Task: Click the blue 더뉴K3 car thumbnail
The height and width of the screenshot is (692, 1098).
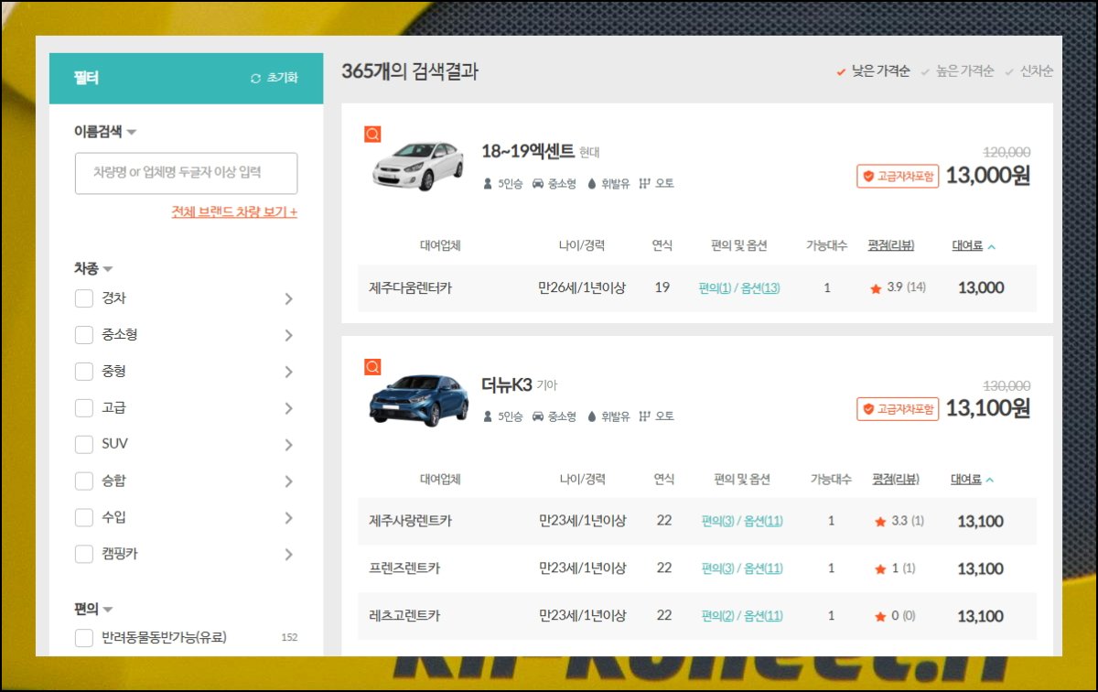Action: tap(418, 399)
